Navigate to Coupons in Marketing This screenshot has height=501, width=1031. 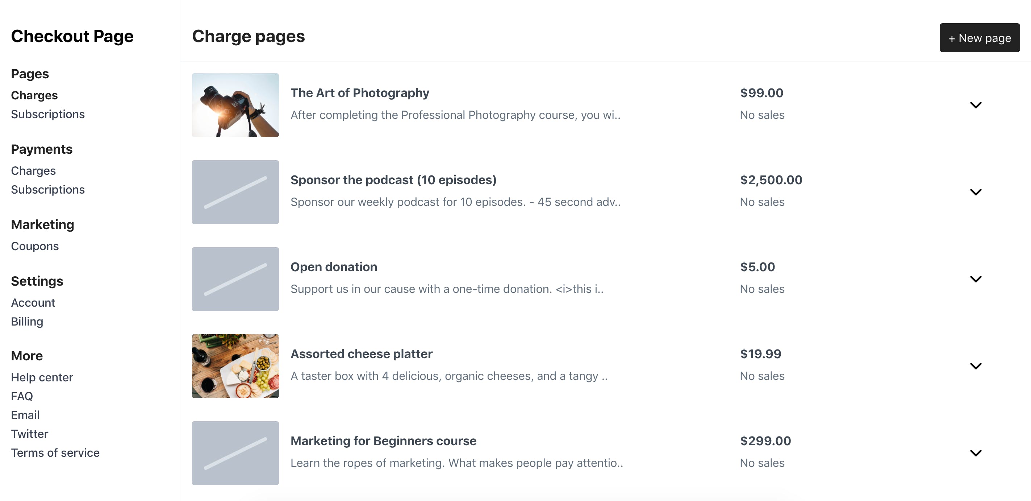35,246
